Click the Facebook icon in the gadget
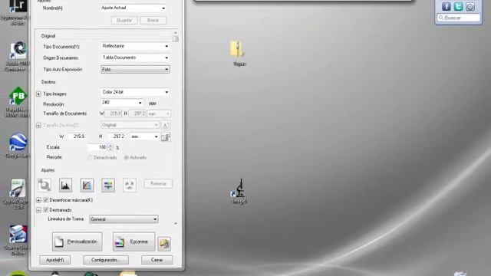 click(x=447, y=6)
